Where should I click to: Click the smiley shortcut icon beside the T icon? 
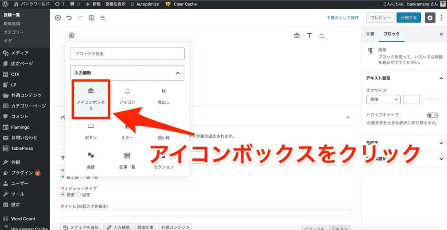(322, 35)
